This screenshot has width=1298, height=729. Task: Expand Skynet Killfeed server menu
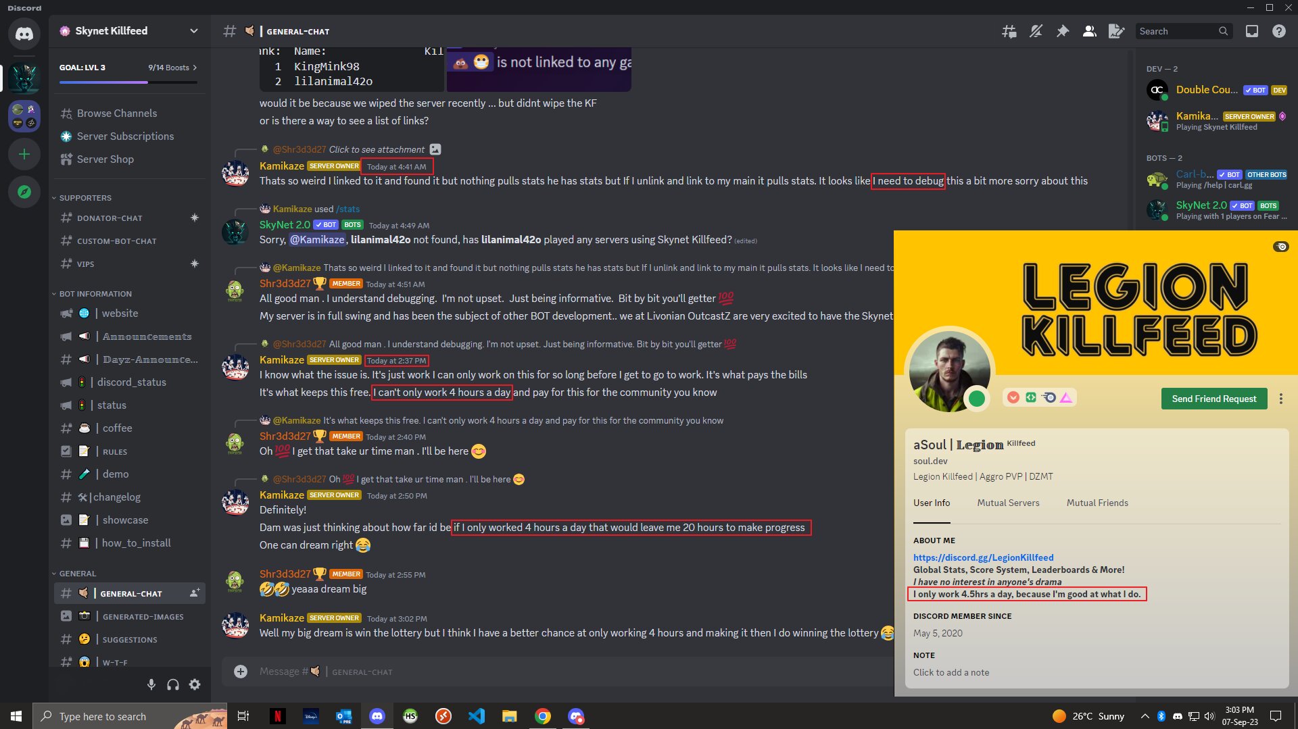pos(194,31)
